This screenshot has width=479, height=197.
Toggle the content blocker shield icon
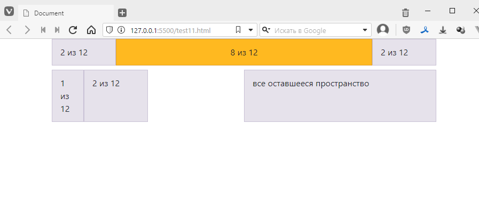[x=109, y=30]
